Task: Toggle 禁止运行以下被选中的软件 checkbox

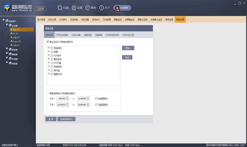Action: pos(48,42)
